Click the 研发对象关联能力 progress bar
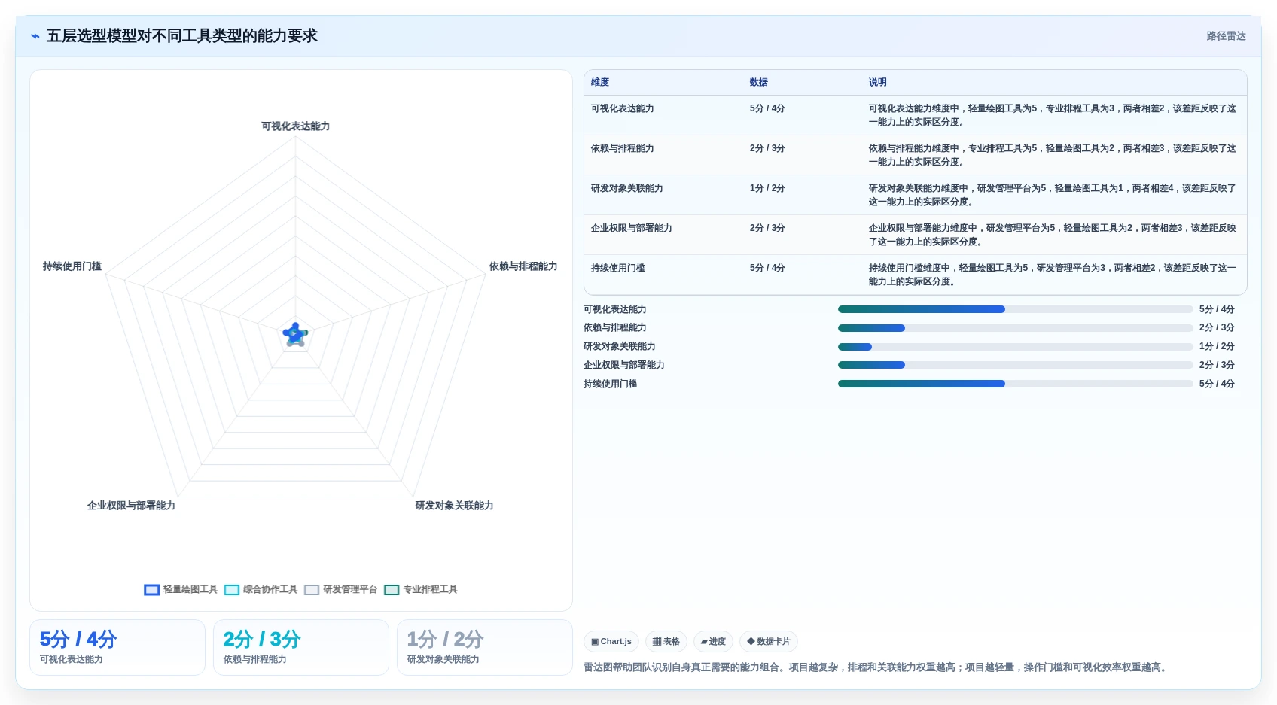Image resolution: width=1277 pixels, height=705 pixels. (x=1015, y=347)
